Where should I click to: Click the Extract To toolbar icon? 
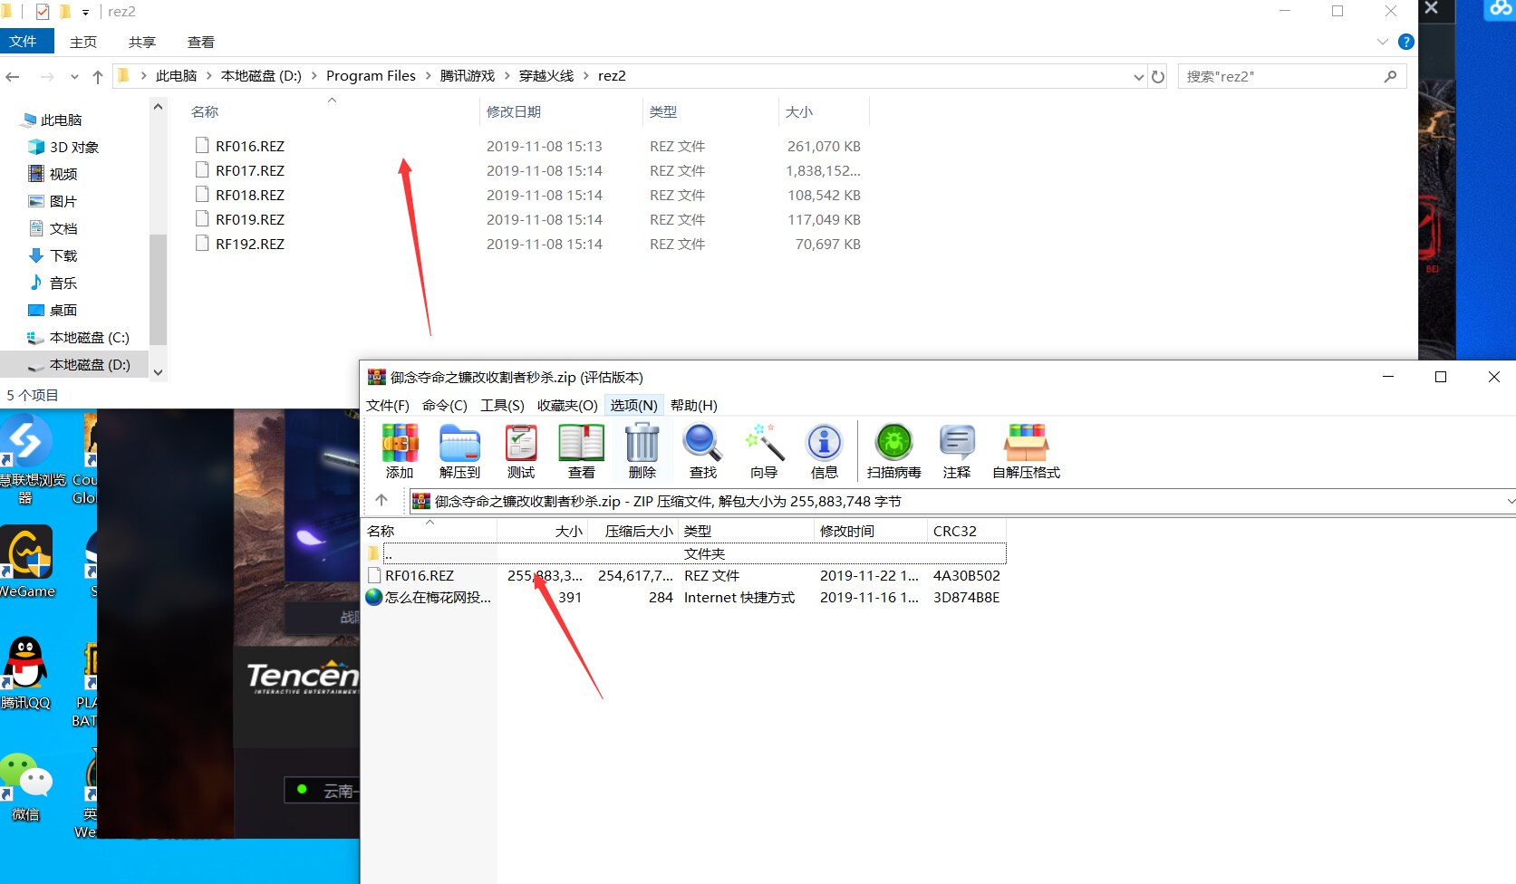click(x=459, y=451)
